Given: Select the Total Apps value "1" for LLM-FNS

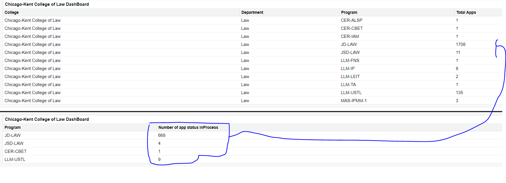Looking at the screenshot, I should pos(457,61).
